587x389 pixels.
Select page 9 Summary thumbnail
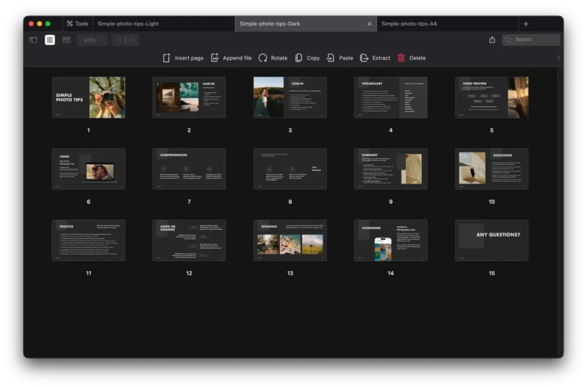tap(391, 169)
